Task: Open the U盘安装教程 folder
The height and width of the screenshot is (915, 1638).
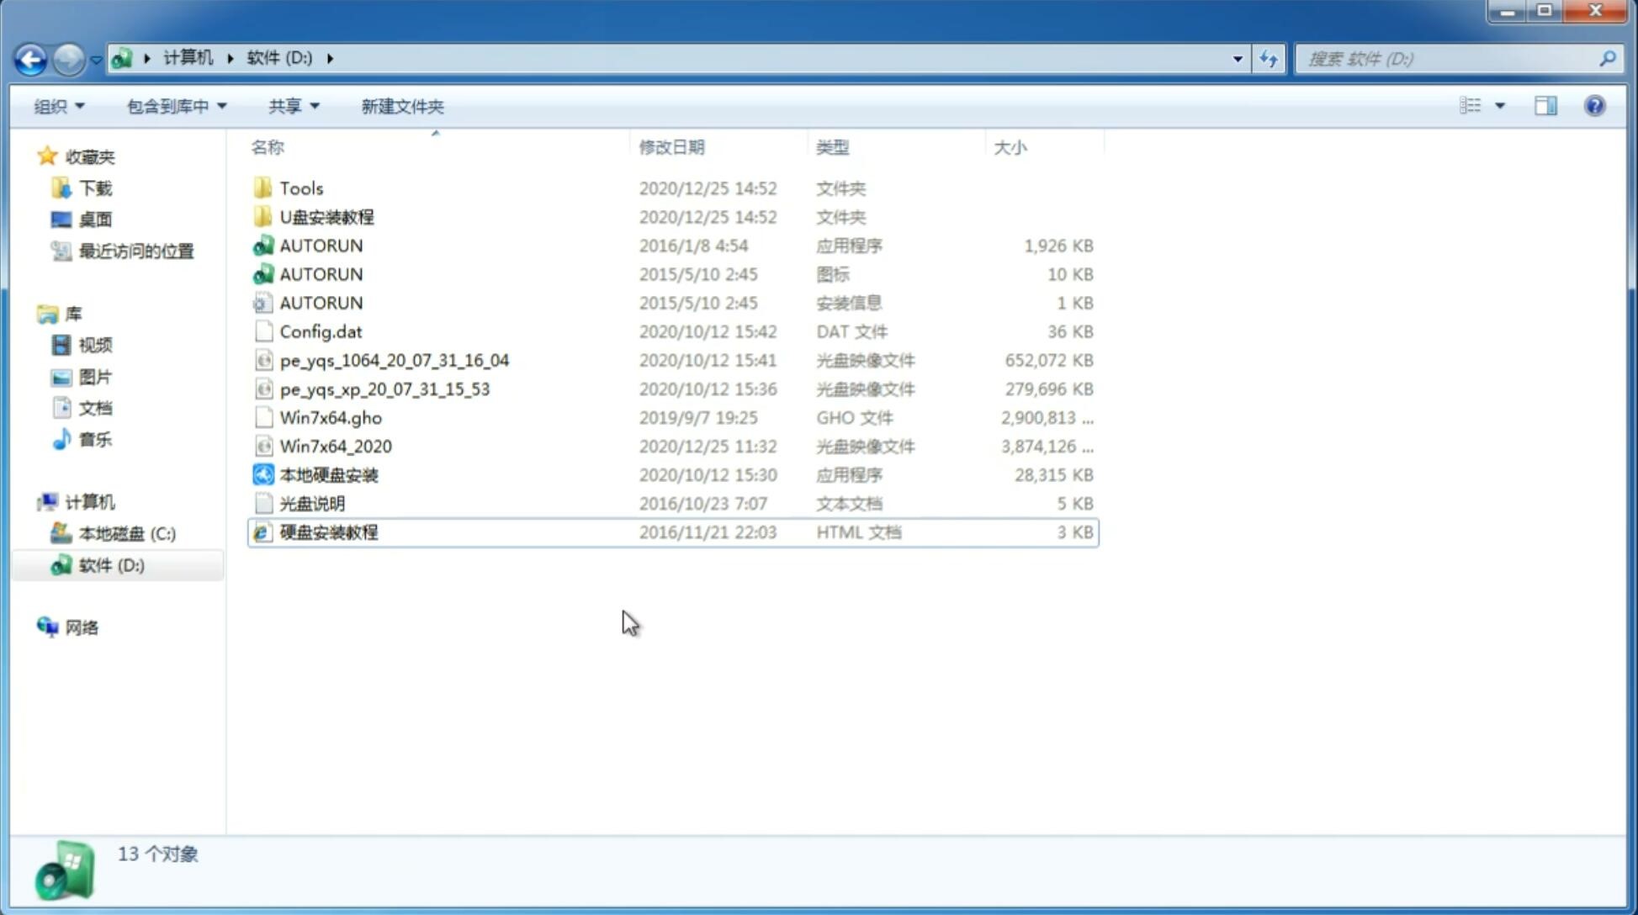Action: [x=327, y=217]
